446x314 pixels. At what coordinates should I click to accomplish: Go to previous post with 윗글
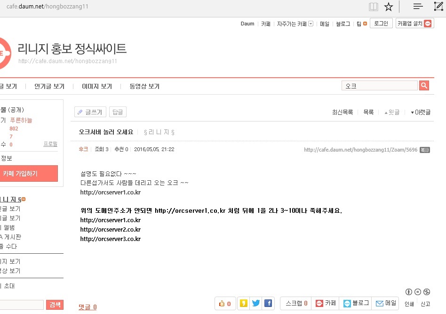[x=392, y=112]
